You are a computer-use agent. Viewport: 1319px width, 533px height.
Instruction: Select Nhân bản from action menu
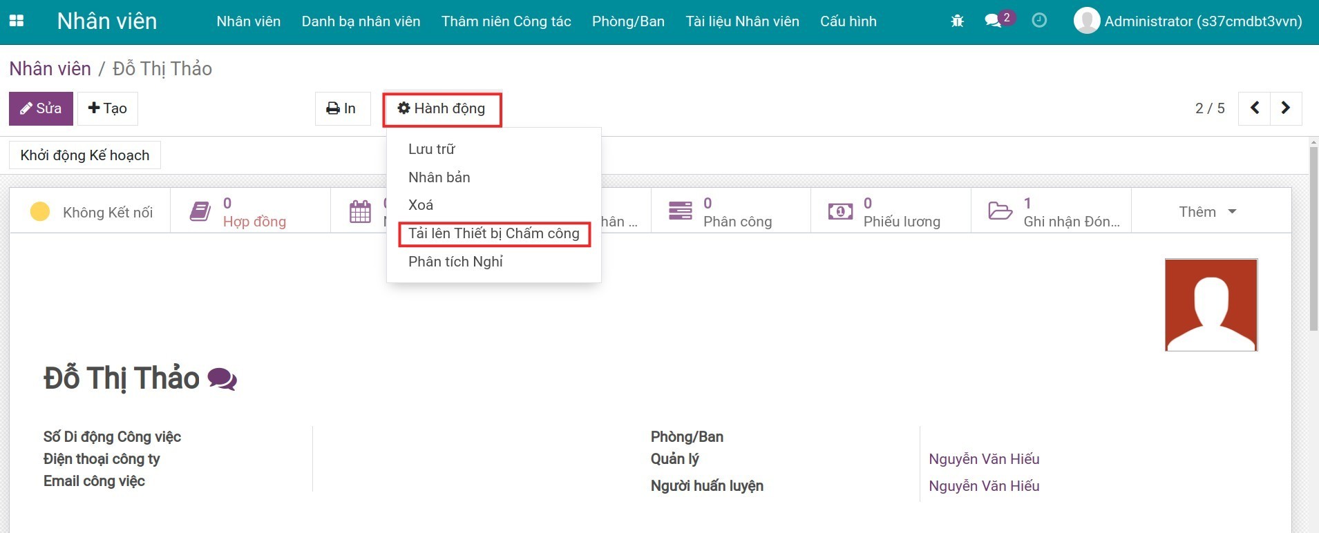coord(494,177)
